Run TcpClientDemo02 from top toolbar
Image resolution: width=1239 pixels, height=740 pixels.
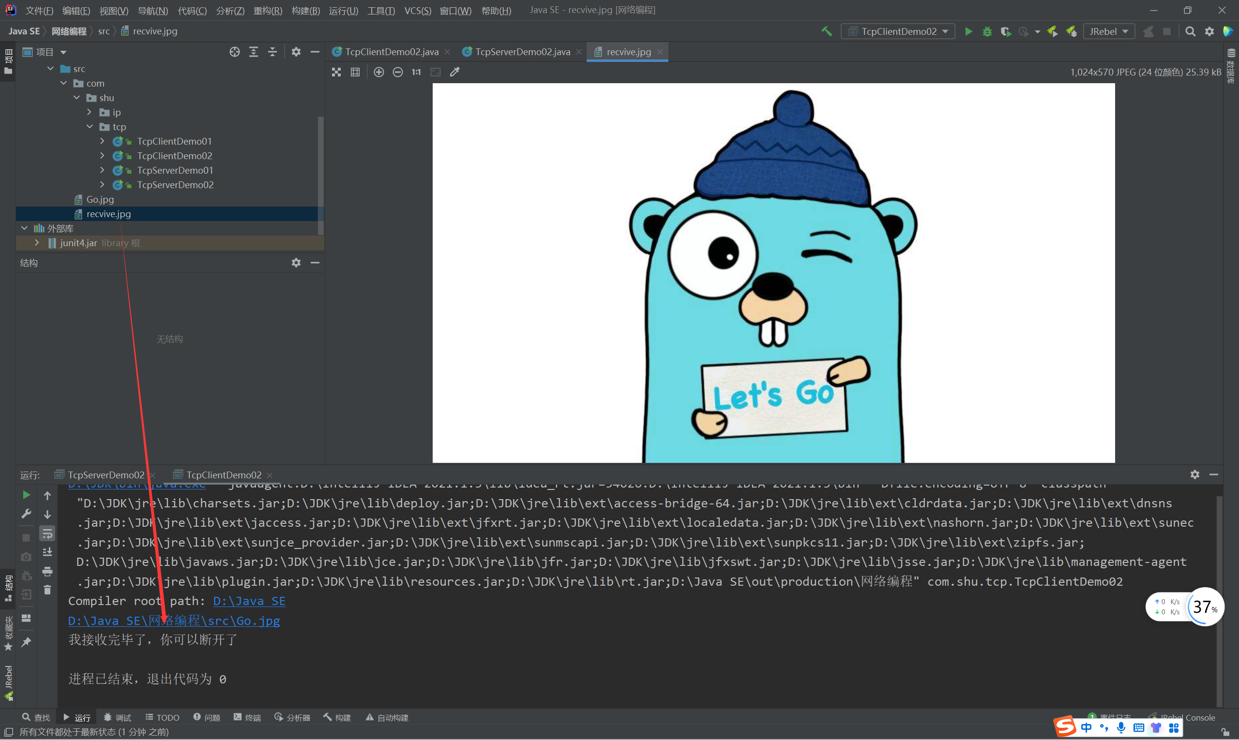[968, 31]
